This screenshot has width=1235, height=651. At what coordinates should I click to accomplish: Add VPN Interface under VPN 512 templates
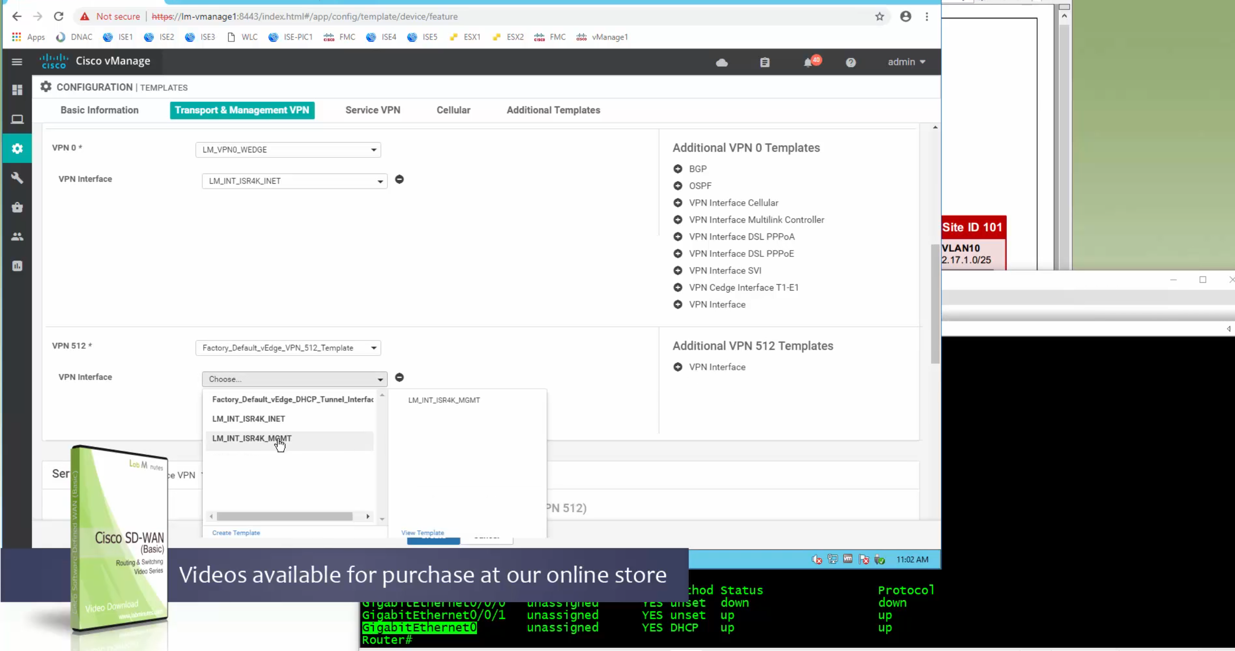(678, 367)
